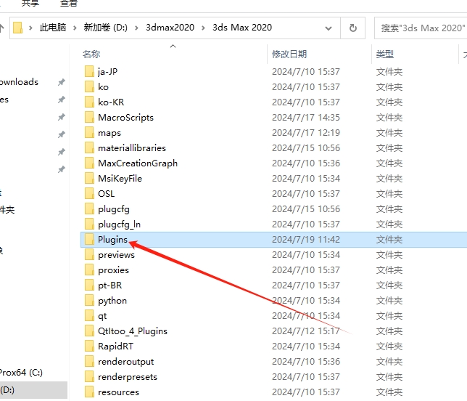Select the renderoutput folder icon
Viewport: 467px width, 401px height.
(x=89, y=361)
